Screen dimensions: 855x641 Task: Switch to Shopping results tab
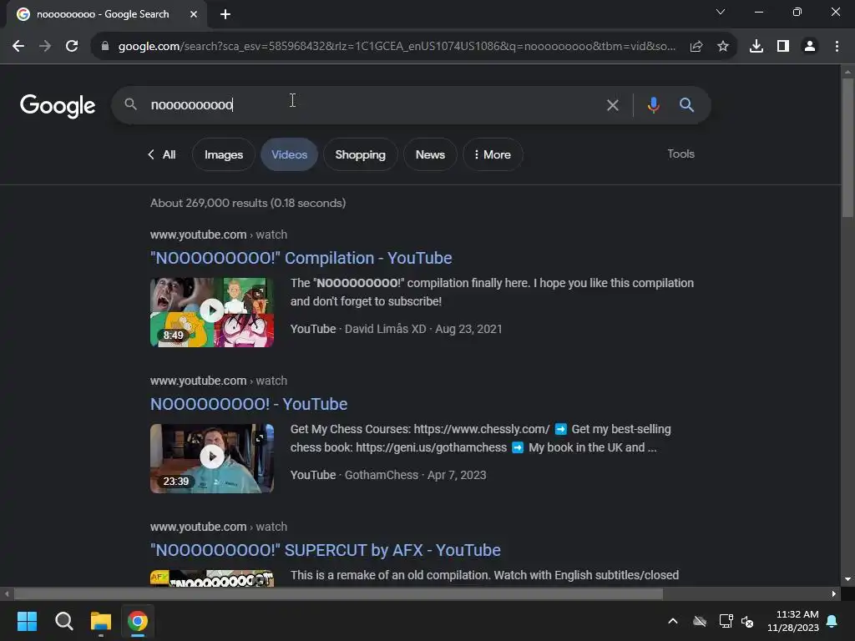pos(361,154)
